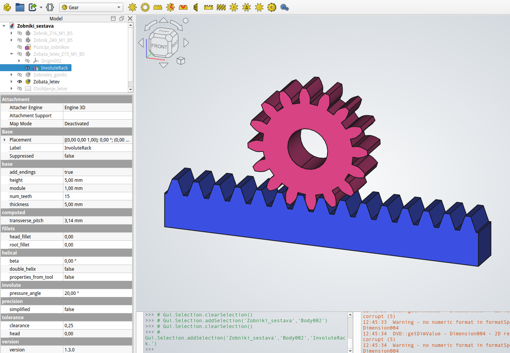Viewport: 510px width, 353px height.
Task: Click the blue folder icon in toolbar
Action: [x=20, y=7]
